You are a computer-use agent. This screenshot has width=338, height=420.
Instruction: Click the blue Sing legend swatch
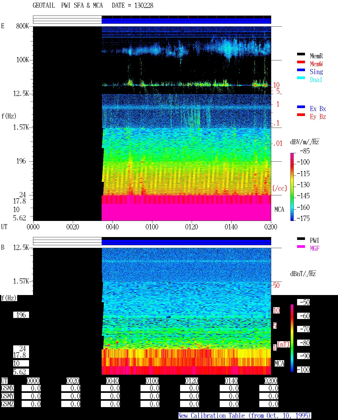301,70
